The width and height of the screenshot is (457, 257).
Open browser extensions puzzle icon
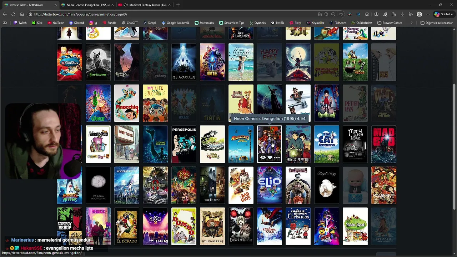pos(367,14)
